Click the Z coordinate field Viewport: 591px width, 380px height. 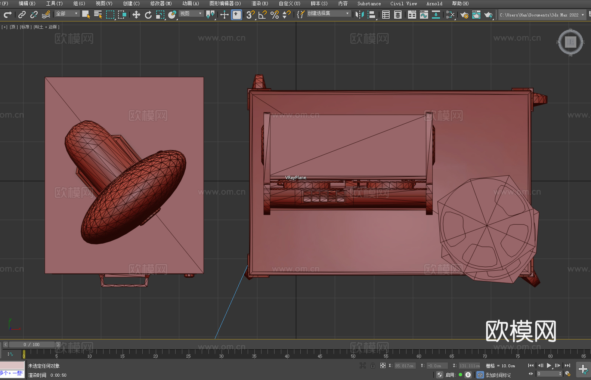[469, 366]
